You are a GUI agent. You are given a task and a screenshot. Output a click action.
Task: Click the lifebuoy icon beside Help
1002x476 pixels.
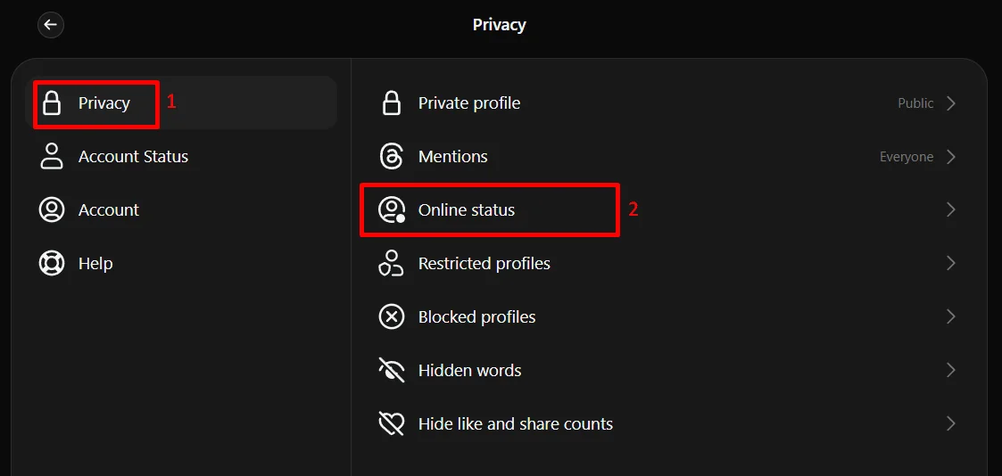click(x=51, y=264)
